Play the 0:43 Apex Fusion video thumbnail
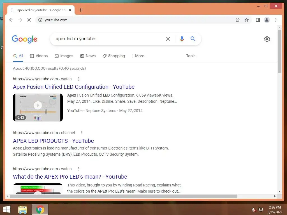Image resolution: width=287 pixels, height=215 pixels. (38, 107)
